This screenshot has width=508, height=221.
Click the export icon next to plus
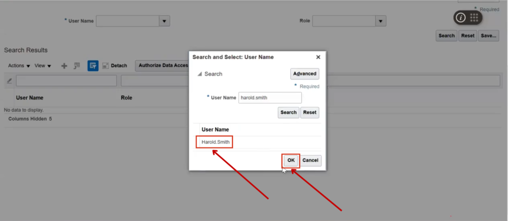77,65
